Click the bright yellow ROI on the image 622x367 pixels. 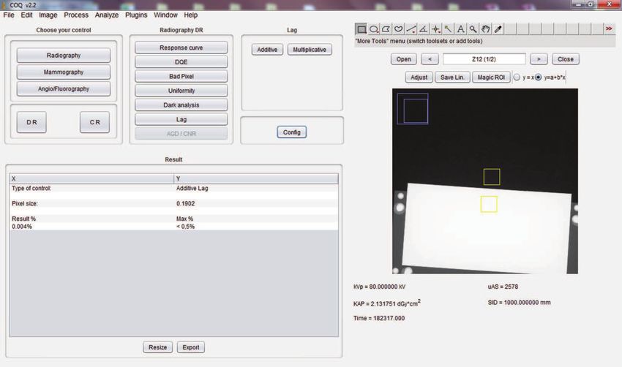(x=489, y=204)
